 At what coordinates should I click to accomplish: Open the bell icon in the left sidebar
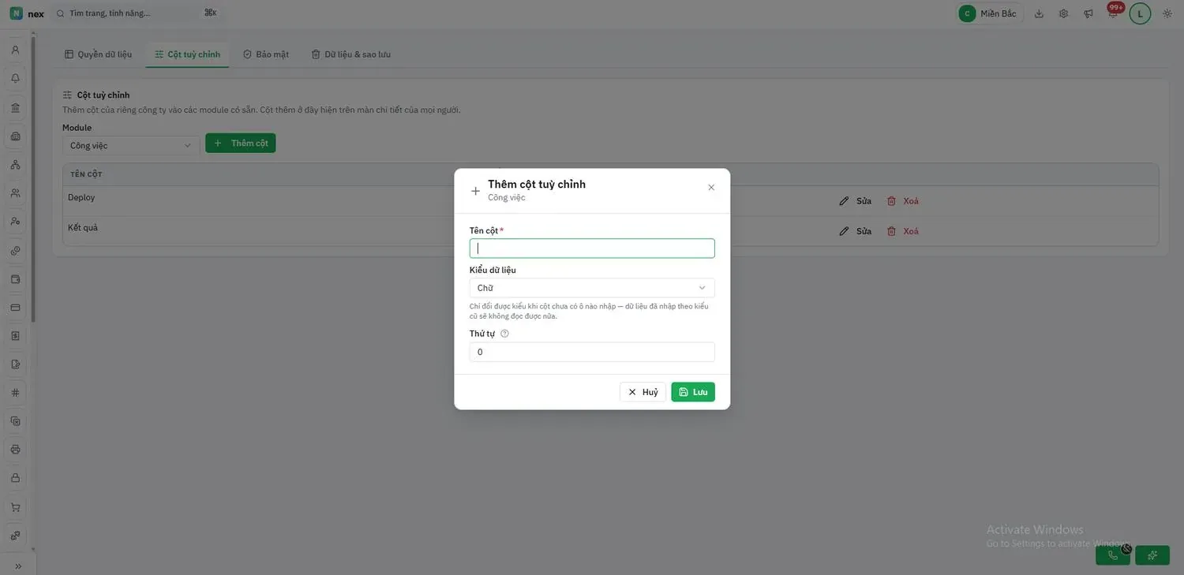(15, 78)
